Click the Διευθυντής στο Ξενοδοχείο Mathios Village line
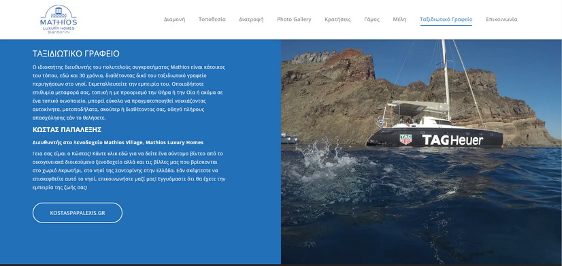The image size is (562, 266). [x=118, y=142]
